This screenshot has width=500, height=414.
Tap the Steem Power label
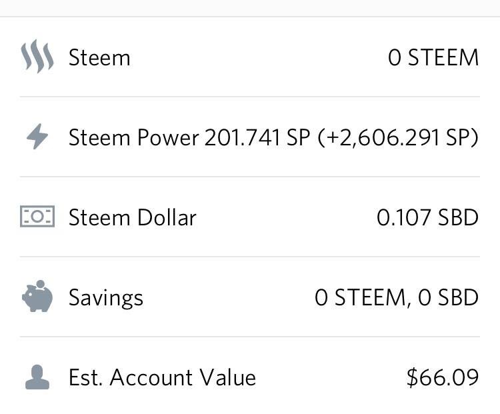pos(133,137)
